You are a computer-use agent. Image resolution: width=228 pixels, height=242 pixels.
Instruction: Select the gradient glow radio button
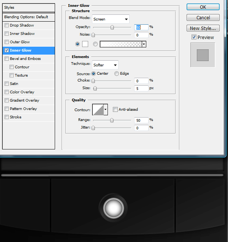[95, 44]
